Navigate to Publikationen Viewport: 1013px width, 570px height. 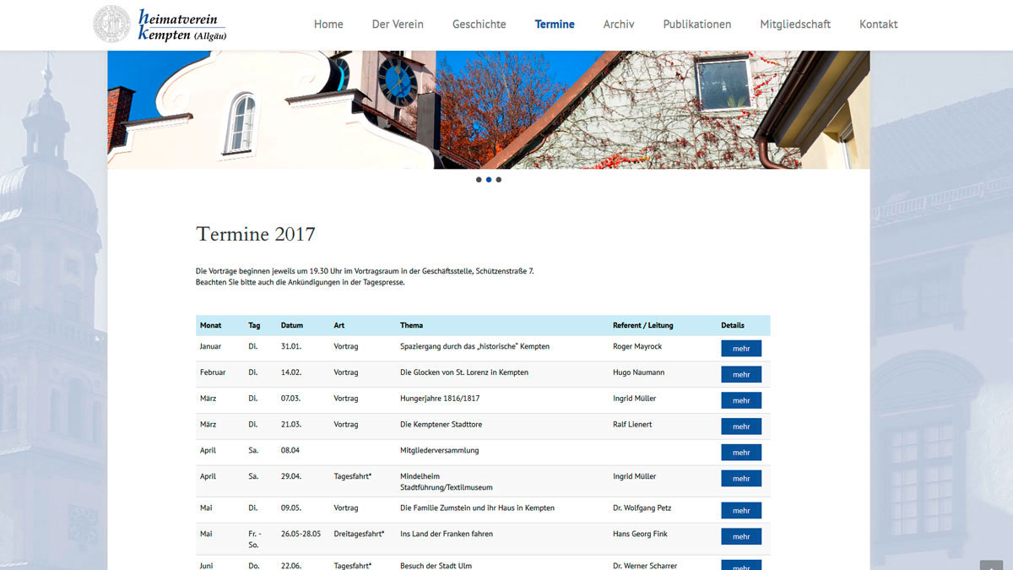(x=696, y=24)
